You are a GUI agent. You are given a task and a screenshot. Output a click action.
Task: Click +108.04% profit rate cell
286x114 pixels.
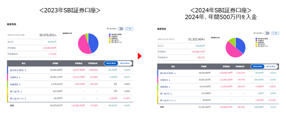(93, 70)
